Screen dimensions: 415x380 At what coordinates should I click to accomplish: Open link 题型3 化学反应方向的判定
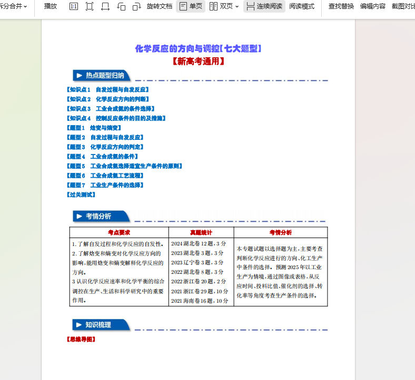point(105,147)
